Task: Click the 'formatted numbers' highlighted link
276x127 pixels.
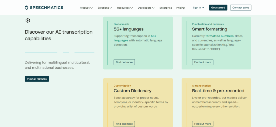Action: tap(219, 36)
